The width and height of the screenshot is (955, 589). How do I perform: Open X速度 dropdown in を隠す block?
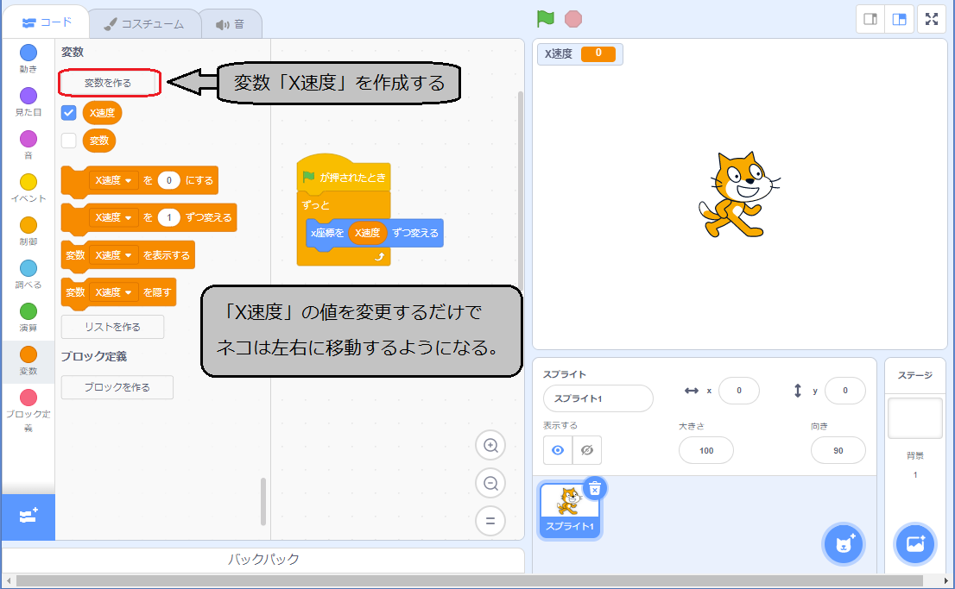click(113, 292)
